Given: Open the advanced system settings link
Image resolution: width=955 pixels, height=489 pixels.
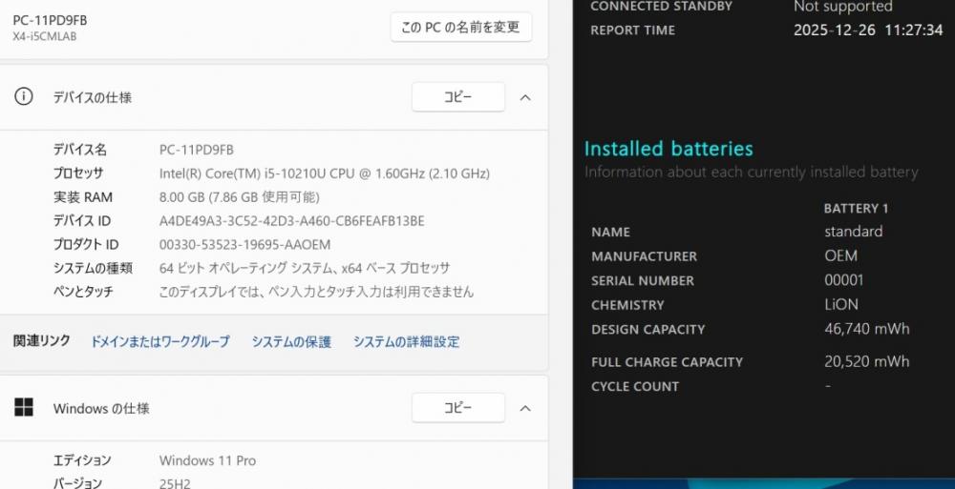Looking at the screenshot, I should tap(406, 342).
